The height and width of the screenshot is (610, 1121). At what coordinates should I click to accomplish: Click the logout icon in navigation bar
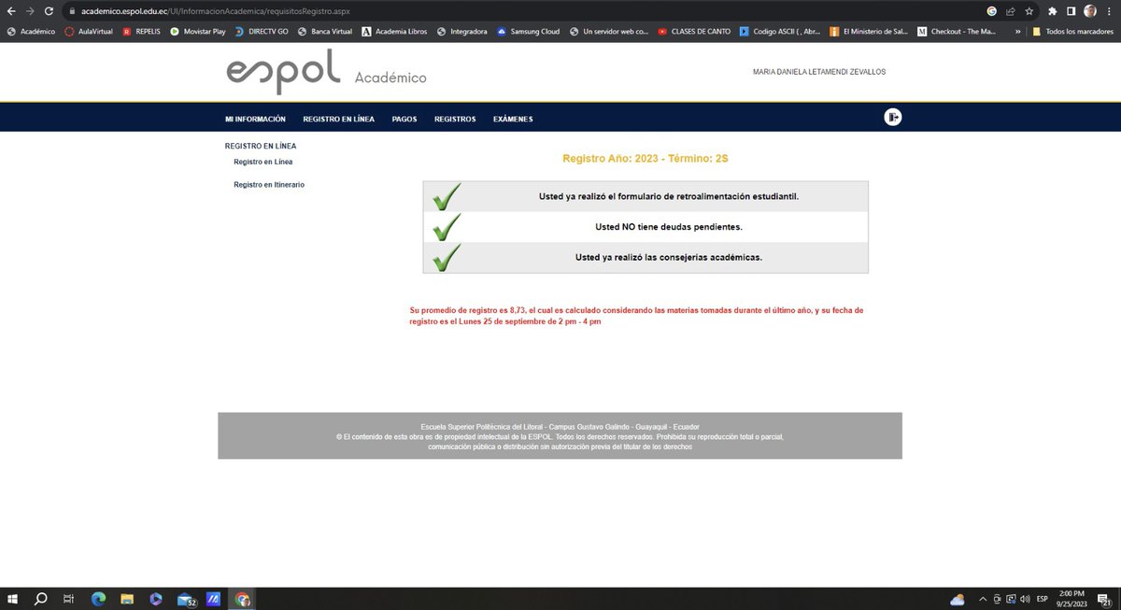coord(893,117)
